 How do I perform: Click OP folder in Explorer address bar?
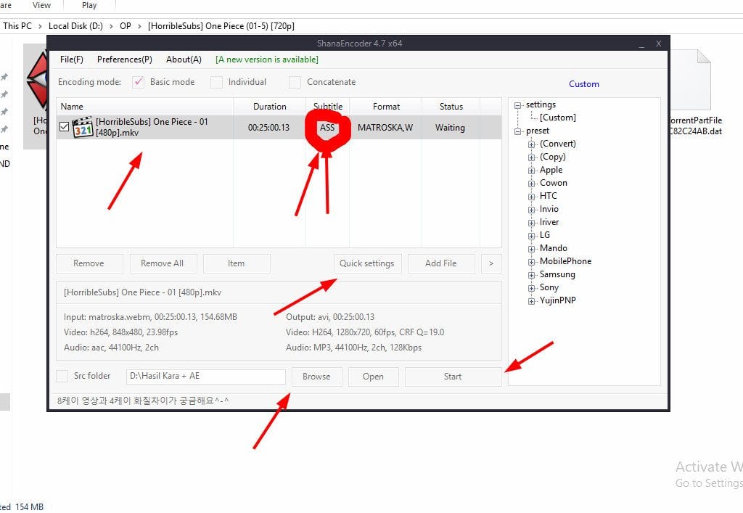[126, 26]
